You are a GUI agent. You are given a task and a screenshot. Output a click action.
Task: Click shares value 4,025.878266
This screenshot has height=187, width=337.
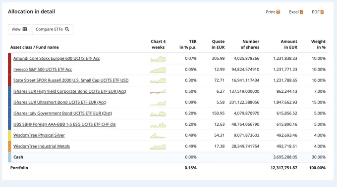pyautogui.click(x=246, y=58)
